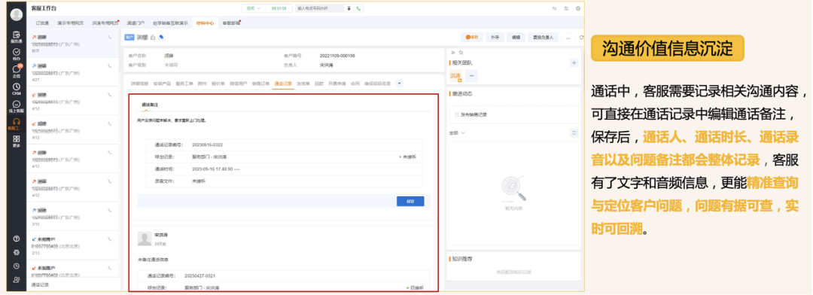Image resolution: width=813 pixels, height=295 pixels.
Task: Open the 开票申请 record tab
Action: point(337,83)
